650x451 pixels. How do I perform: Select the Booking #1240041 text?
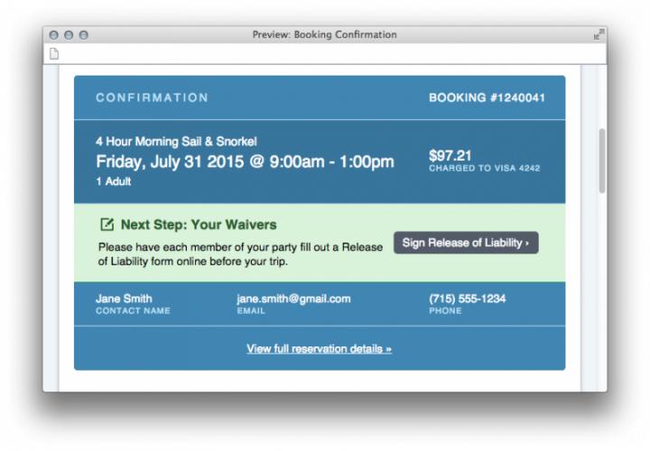click(487, 97)
